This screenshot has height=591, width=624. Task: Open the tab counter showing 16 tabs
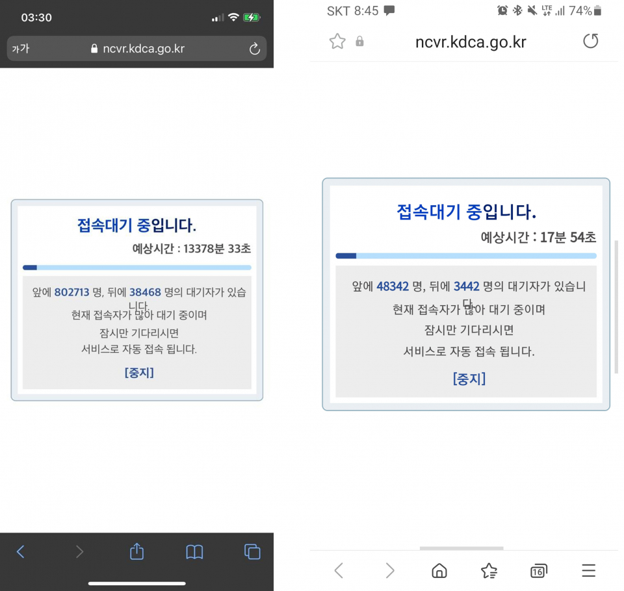coord(538,570)
